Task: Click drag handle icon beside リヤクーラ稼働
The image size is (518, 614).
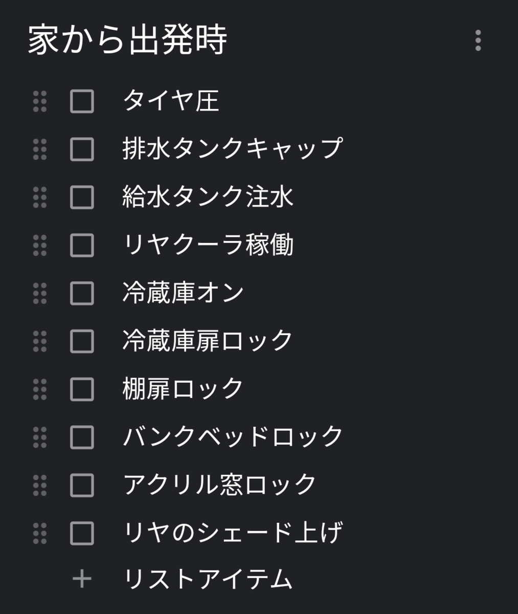Action: [x=40, y=245]
